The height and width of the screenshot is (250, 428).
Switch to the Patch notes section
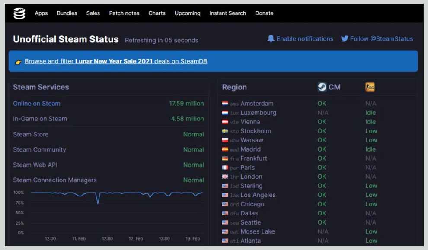click(125, 13)
